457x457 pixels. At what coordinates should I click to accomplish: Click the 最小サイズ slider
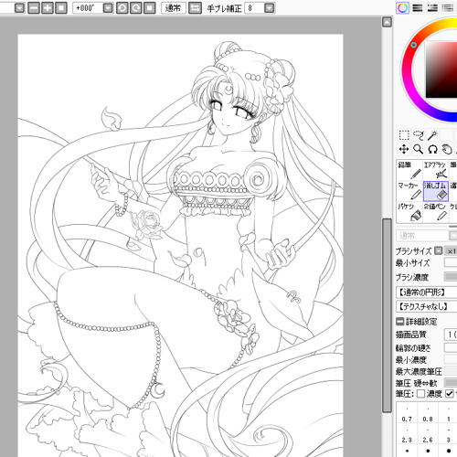coord(451,262)
